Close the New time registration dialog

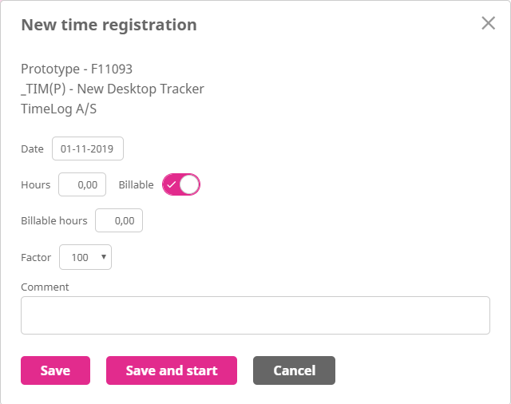click(x=489, y=23)
